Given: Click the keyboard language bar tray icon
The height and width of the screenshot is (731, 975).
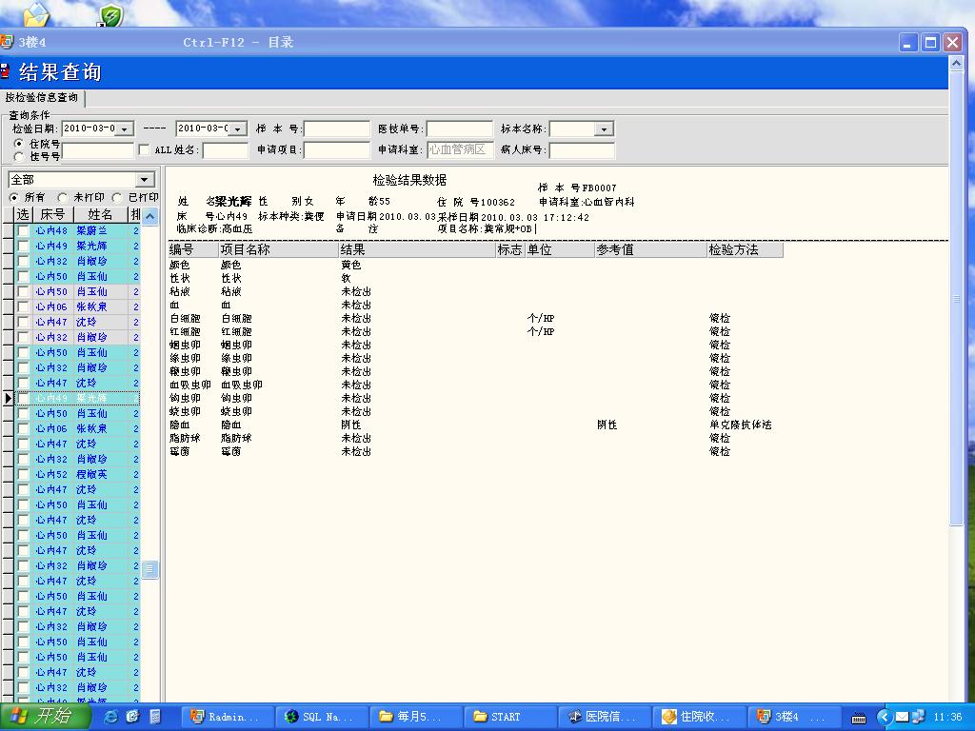Looking at the screenshot, I should 859,718.
